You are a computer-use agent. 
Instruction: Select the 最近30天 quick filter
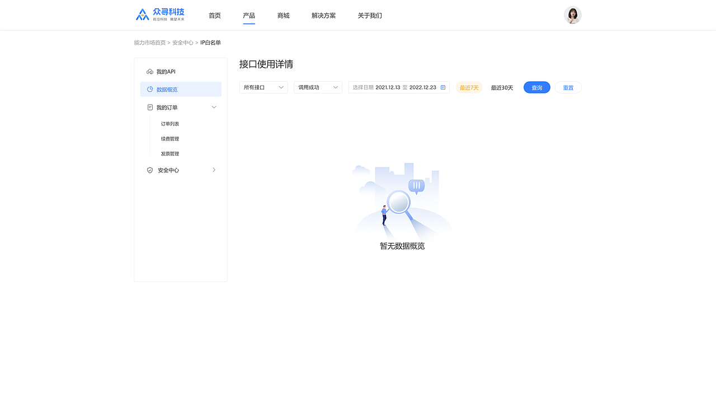502,87
